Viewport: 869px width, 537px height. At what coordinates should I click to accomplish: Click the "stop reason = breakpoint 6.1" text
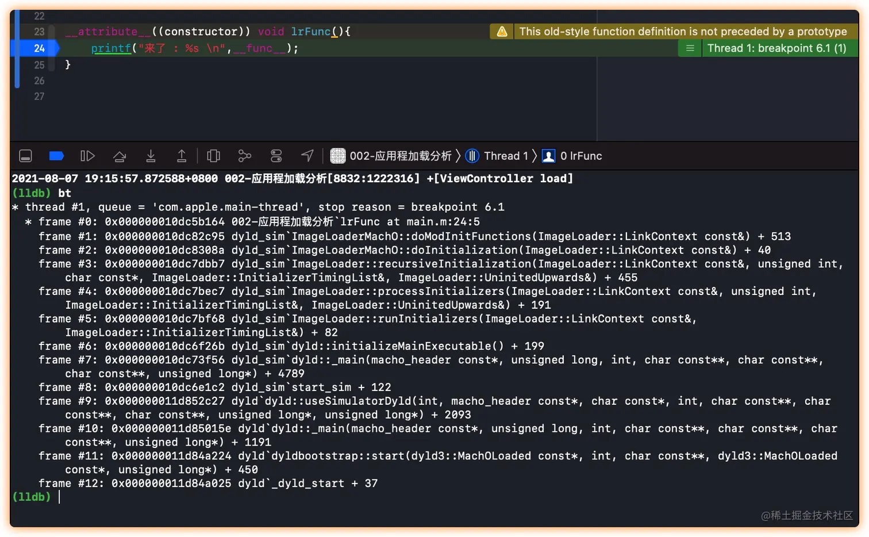point(412,207)
